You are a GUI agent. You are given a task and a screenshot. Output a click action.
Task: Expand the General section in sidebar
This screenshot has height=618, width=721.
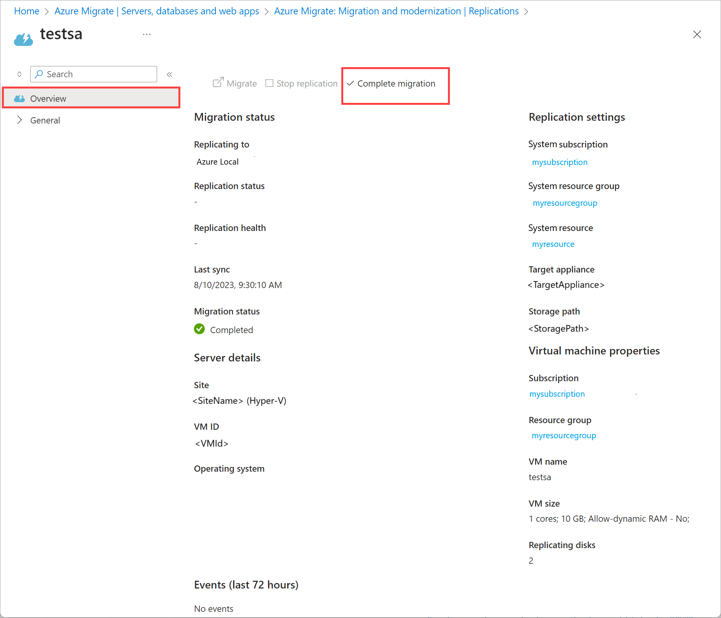pos(20,120)
